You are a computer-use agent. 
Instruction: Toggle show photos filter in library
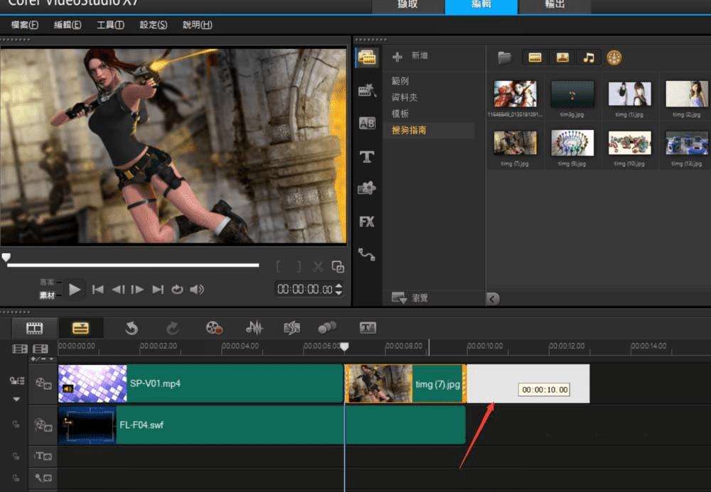coord(562,58)
